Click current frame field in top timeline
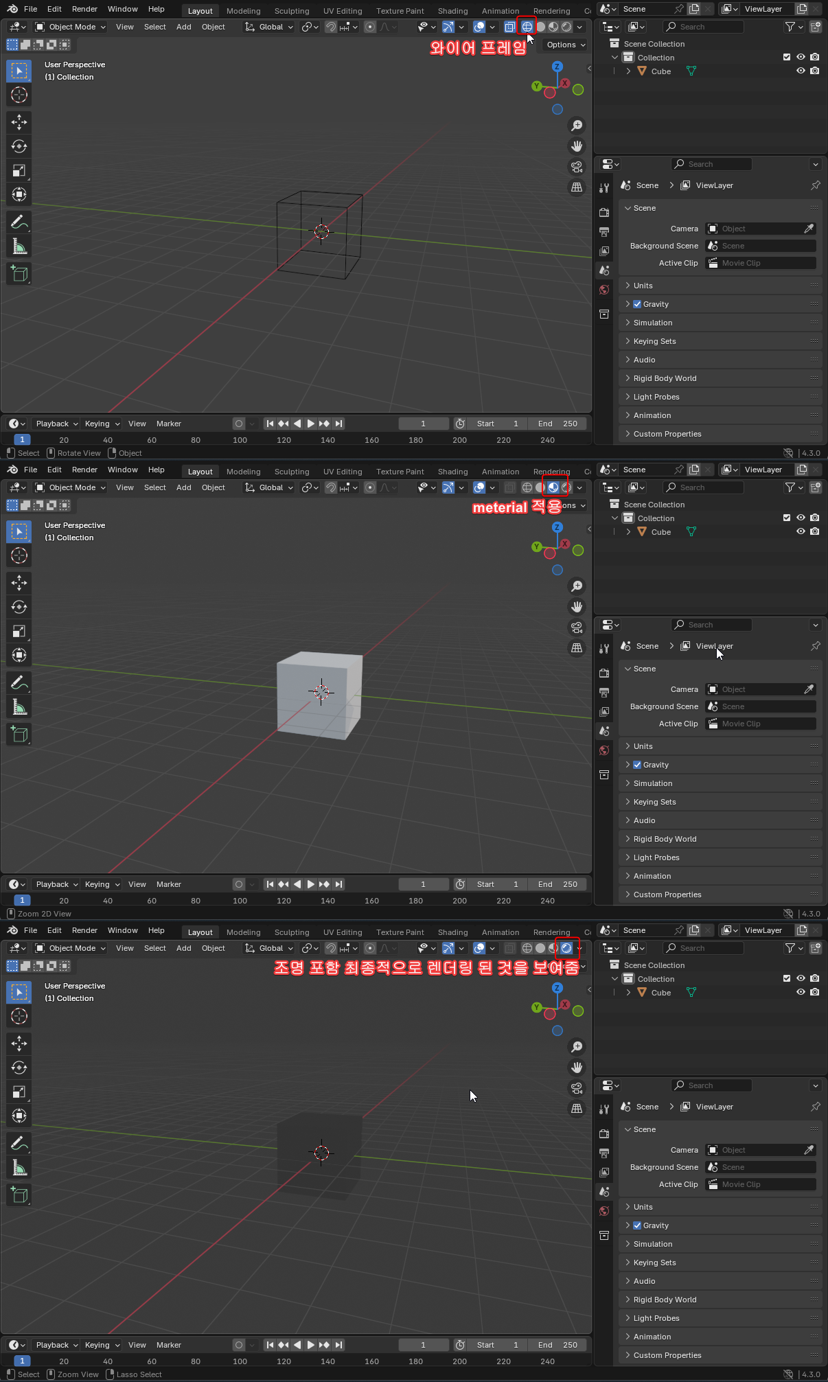Image resolution: width=828 pixels, height=1382 pixels. (x=424, y=424)
